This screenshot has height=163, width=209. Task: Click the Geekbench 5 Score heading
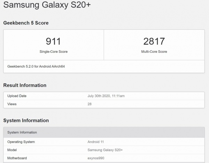click(26, 23)
